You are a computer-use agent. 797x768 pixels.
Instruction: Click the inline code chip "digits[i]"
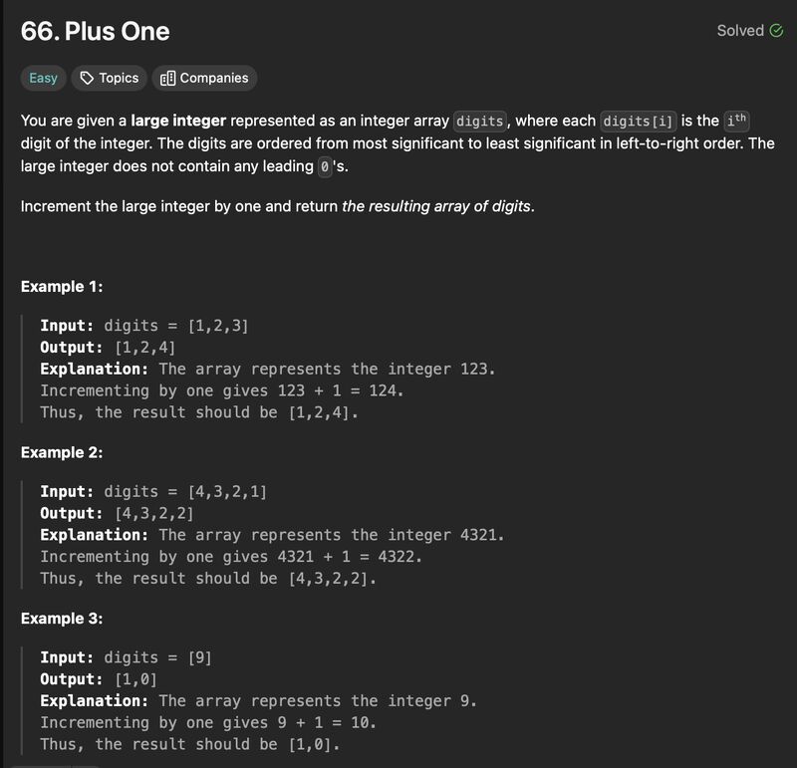pos(638,121)
